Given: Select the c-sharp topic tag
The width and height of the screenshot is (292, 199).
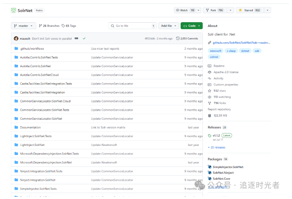Looking at the screenshot, I should [x=231, y=51].
